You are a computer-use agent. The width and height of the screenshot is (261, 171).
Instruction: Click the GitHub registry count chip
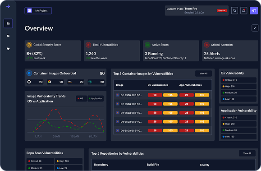(x=35, y=82)
